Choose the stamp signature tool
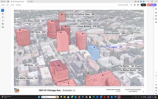Screen dimensions: 158x99 [3, 27]
